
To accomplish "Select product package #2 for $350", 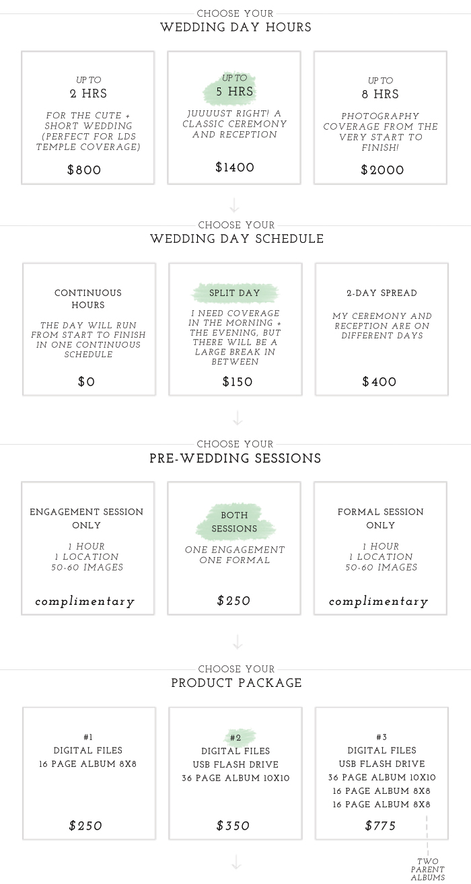I will (235, 774).
